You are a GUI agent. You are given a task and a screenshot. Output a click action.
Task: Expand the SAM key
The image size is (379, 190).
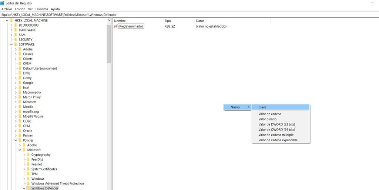[x=11, y=35]
